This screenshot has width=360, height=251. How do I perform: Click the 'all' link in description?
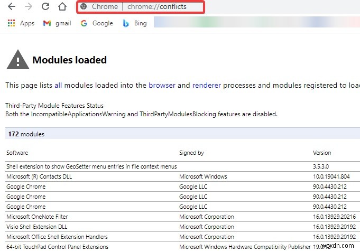[x=58, y=86]
